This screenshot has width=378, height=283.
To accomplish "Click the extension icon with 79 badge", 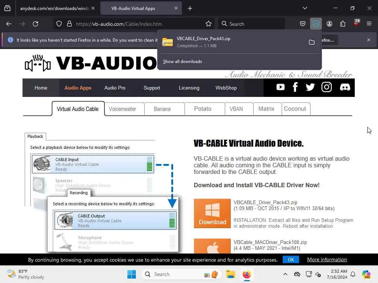I will [x=356, y=23].
